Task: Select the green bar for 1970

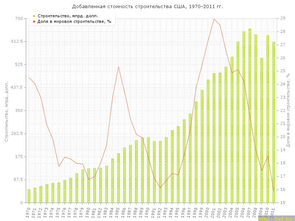Action: 29,196
